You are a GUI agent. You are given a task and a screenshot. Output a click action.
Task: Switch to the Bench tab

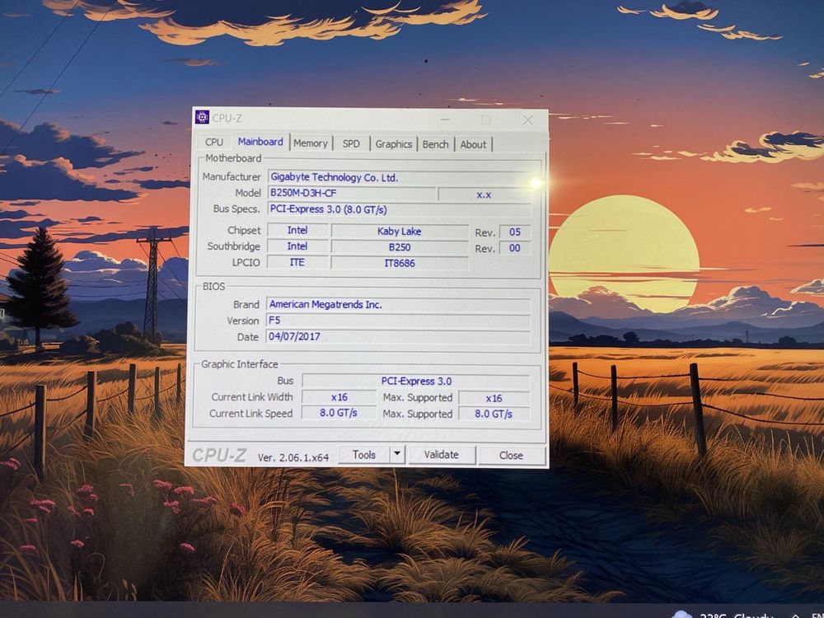435,144
